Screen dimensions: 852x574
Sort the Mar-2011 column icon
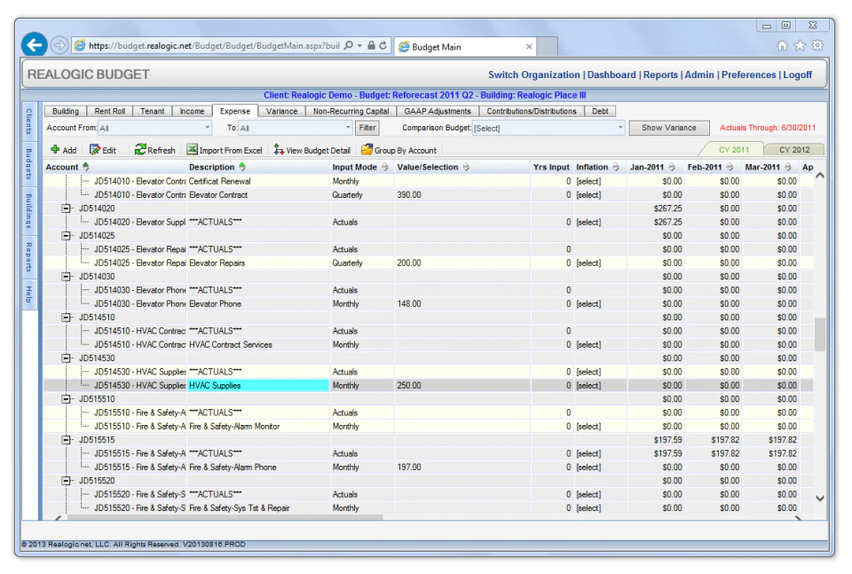(x=788, y=167)
